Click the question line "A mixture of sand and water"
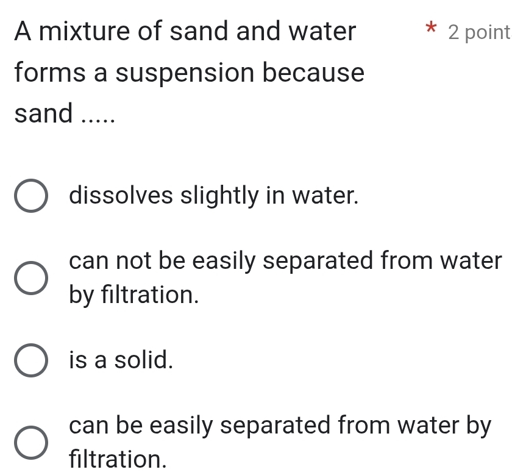 click(185, 31)
